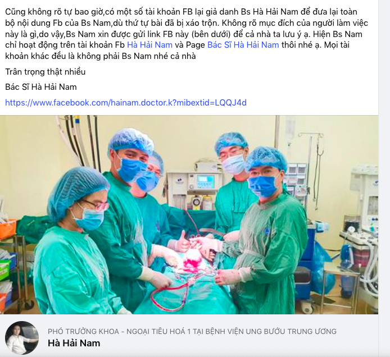Open the Bác Sĩ Hà Hải Nam page link
Screen dimensions: 390x357
(243, 45)
